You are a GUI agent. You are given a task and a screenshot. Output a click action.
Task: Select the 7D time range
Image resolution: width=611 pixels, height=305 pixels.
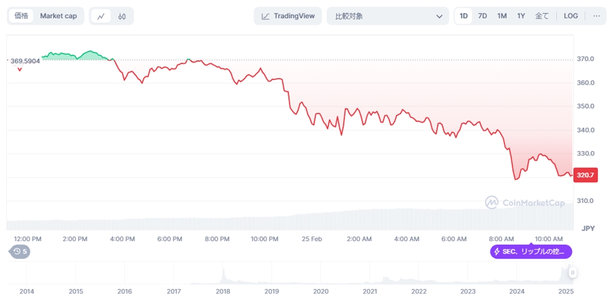click(x=482, y=16)
